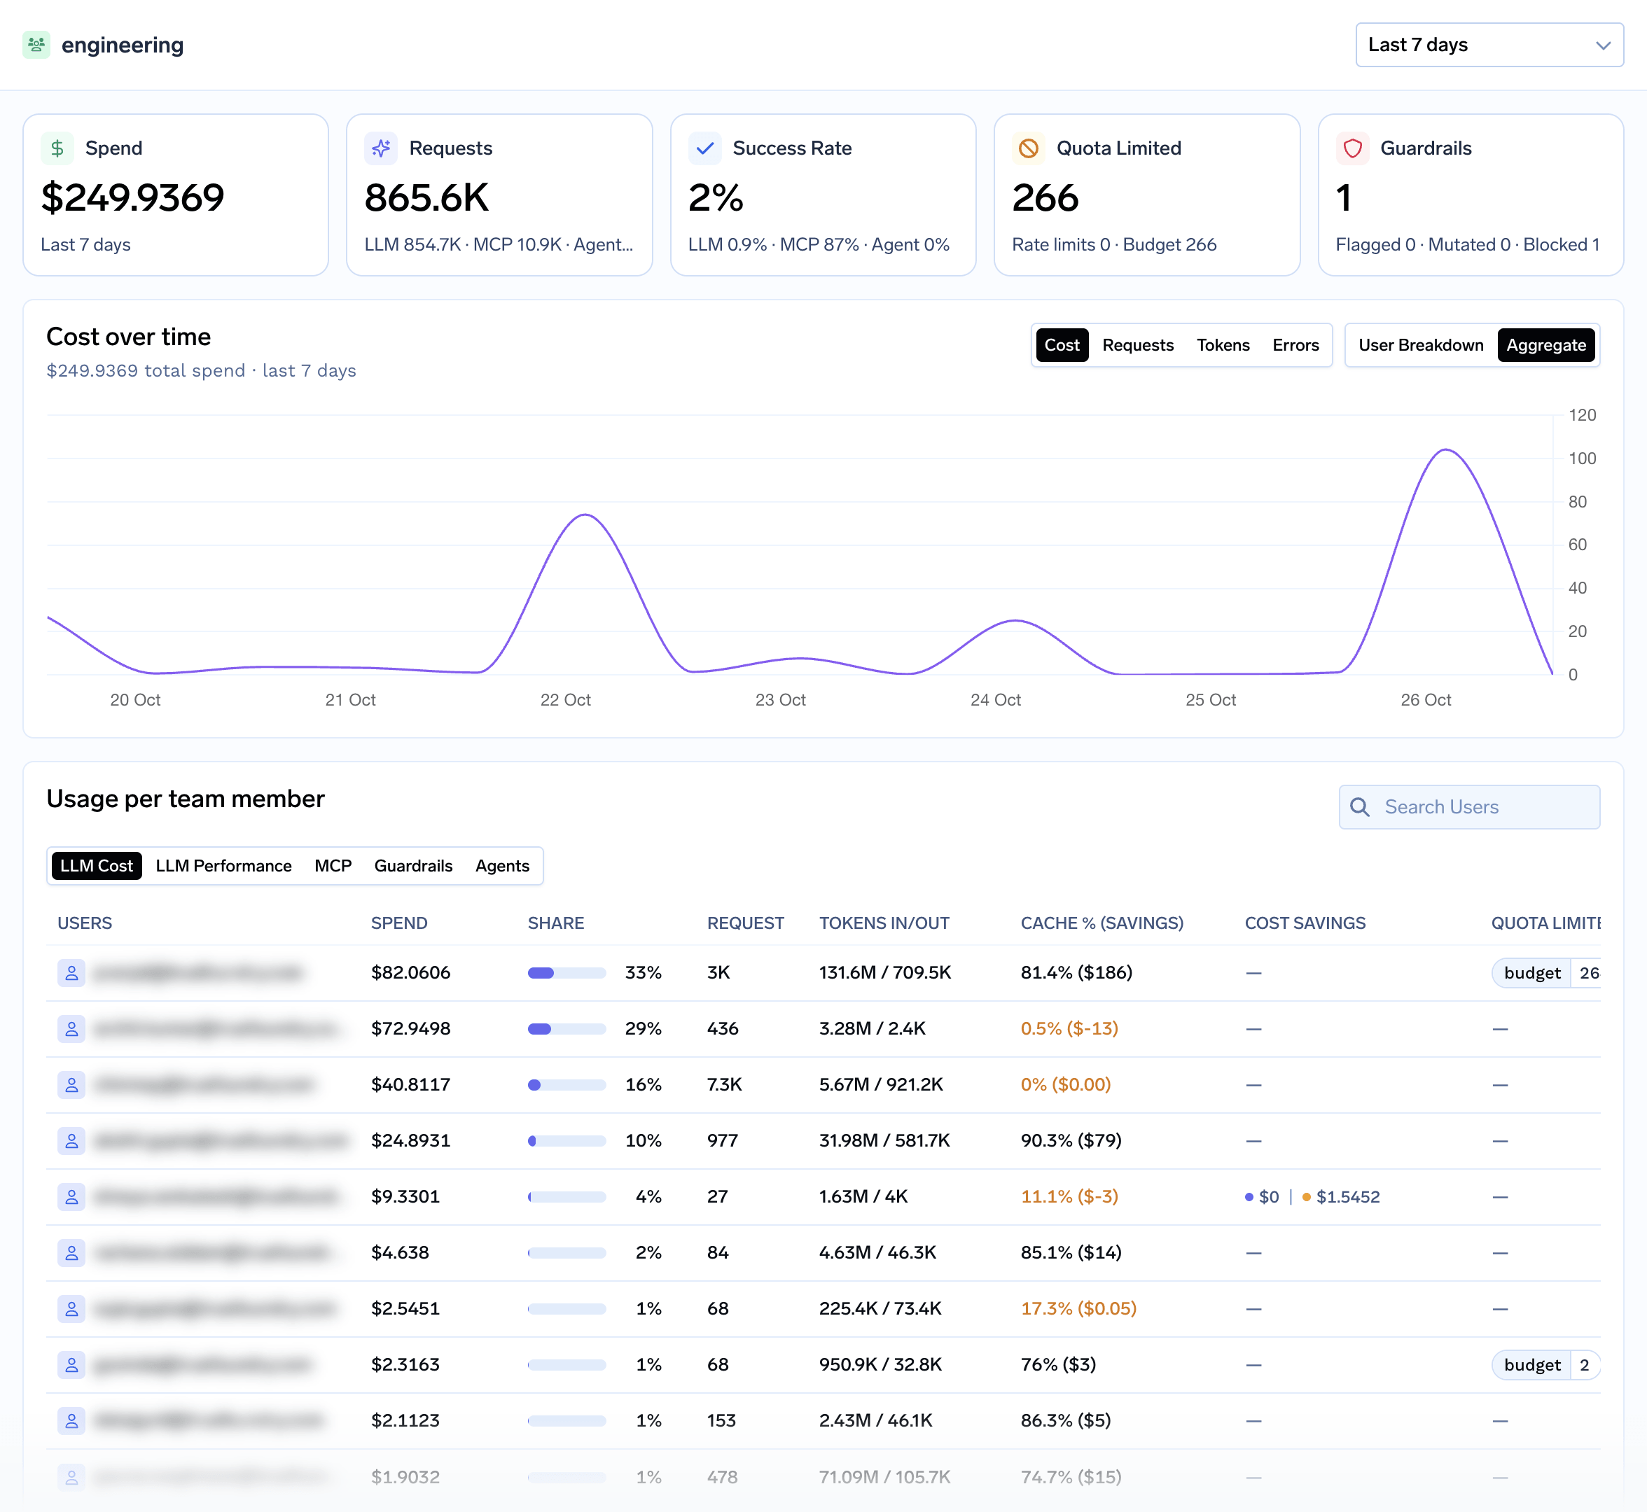
Task: Click user avatar icon in $9.3301 row
Action: [x=71, y=1197]
